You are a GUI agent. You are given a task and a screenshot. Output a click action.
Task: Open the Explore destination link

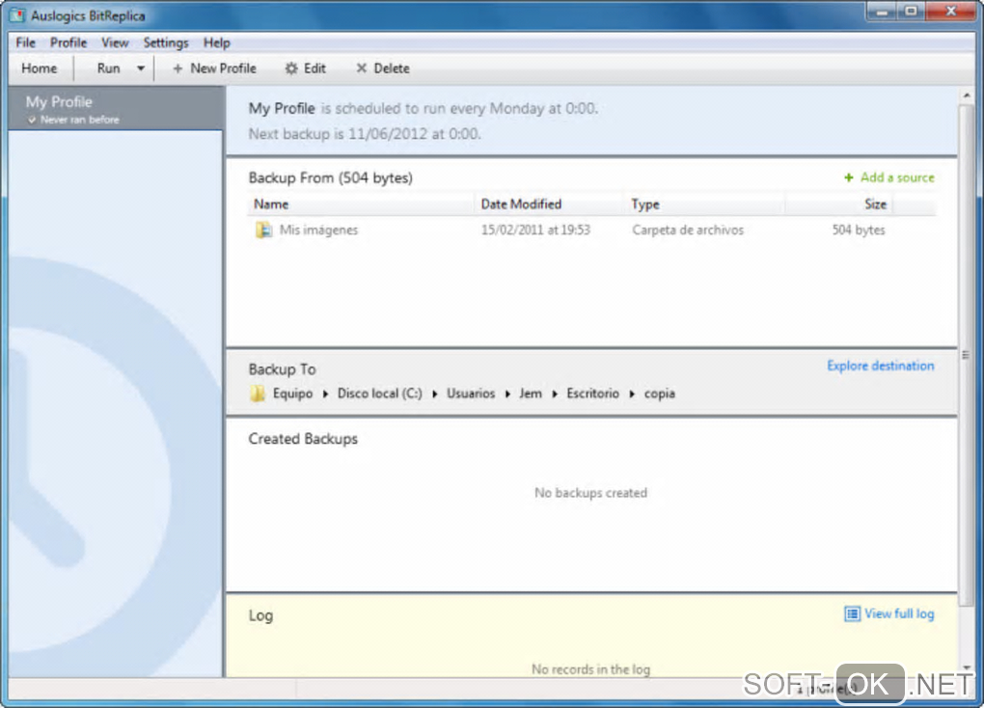click(x=880, y=366)
